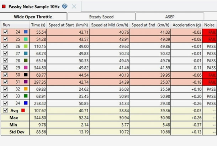Disable the Avg row checkbox
Screen dimensions: 217x146
pos(5,110)
